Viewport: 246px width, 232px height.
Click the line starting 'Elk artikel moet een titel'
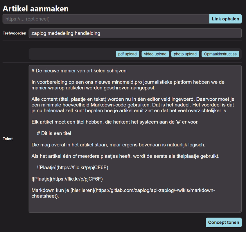pyautogui.click(x=115, y=122)
